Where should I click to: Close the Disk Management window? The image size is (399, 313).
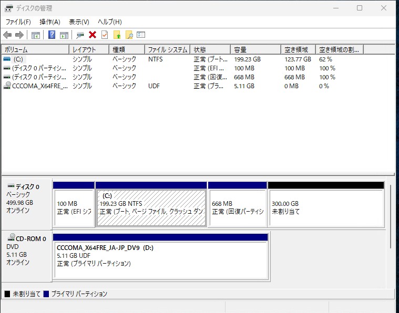coord(384,8)
